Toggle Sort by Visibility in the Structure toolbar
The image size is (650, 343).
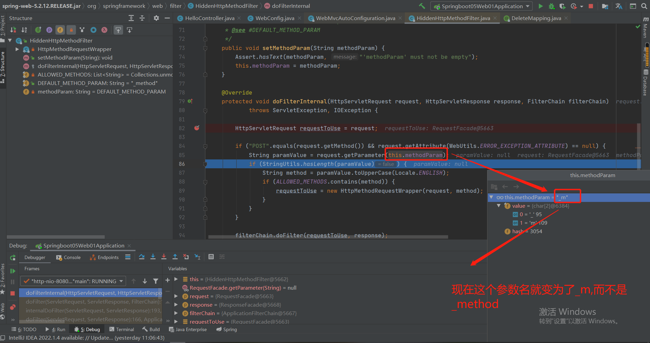pyautogui.click(x=13, y=30)
